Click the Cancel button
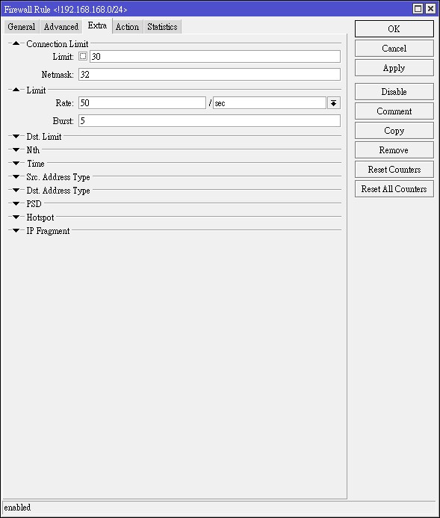The image size is (440, 518). (x=394, y=49)
